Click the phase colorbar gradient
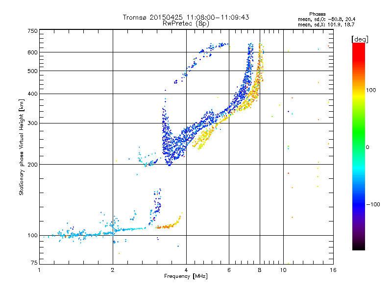The image size is (392, 294). click(359, 146)
